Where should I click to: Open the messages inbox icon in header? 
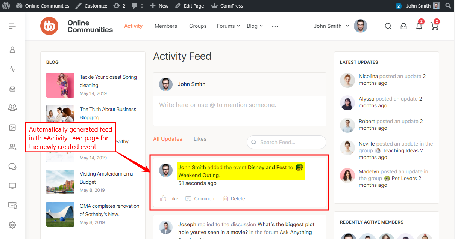[403, 26]
